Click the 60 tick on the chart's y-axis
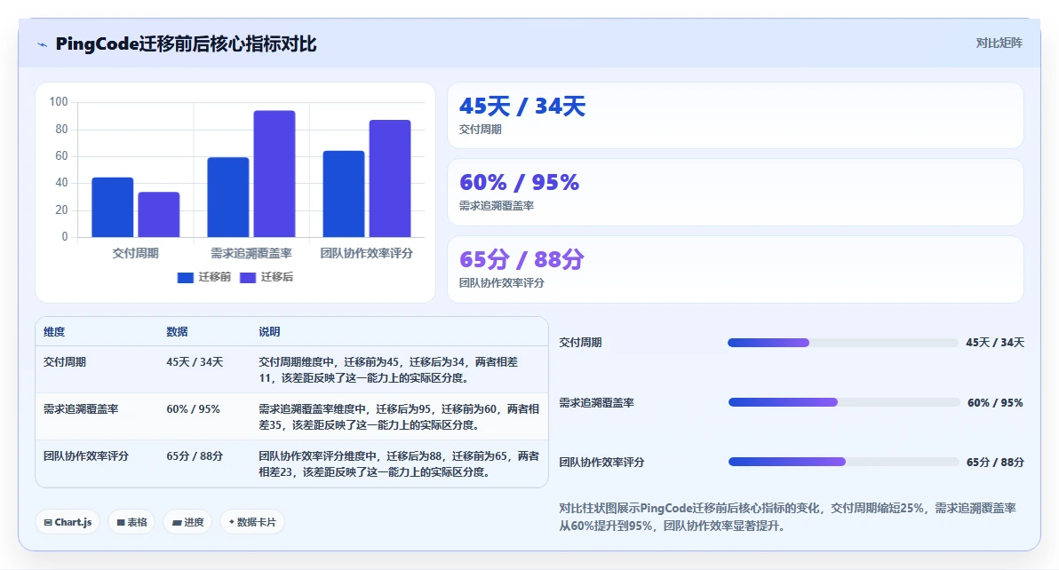This screenshot has height=570, width=1059. pos(61,156)
